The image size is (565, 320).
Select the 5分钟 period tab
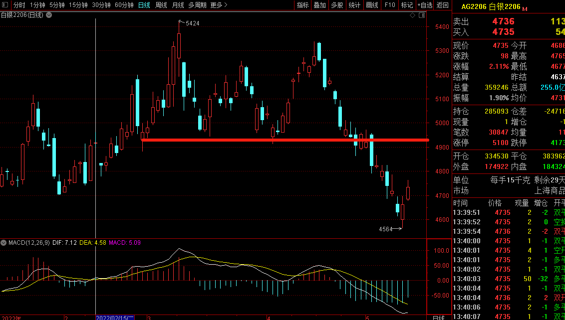[57, 5]
